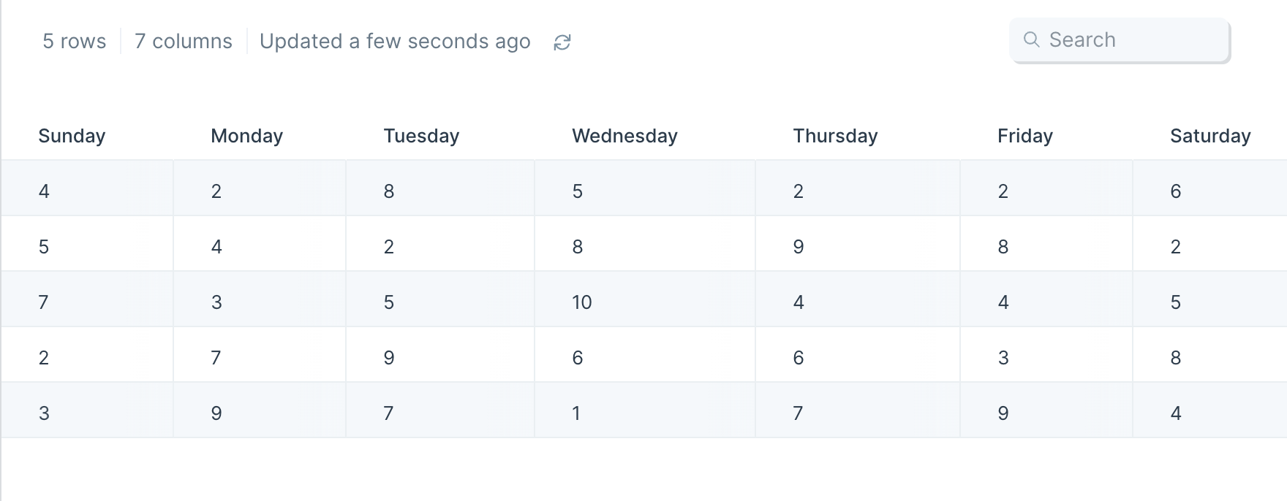This screenshot has height=501, width=1287.
Task: Select the Sunday column header
Action: 72,136
